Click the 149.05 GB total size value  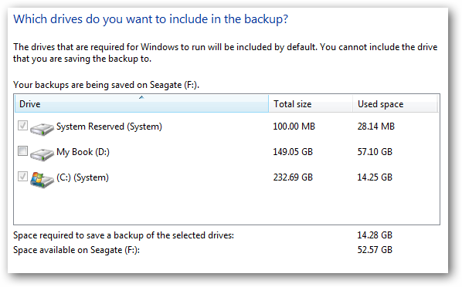pos(293,152)
